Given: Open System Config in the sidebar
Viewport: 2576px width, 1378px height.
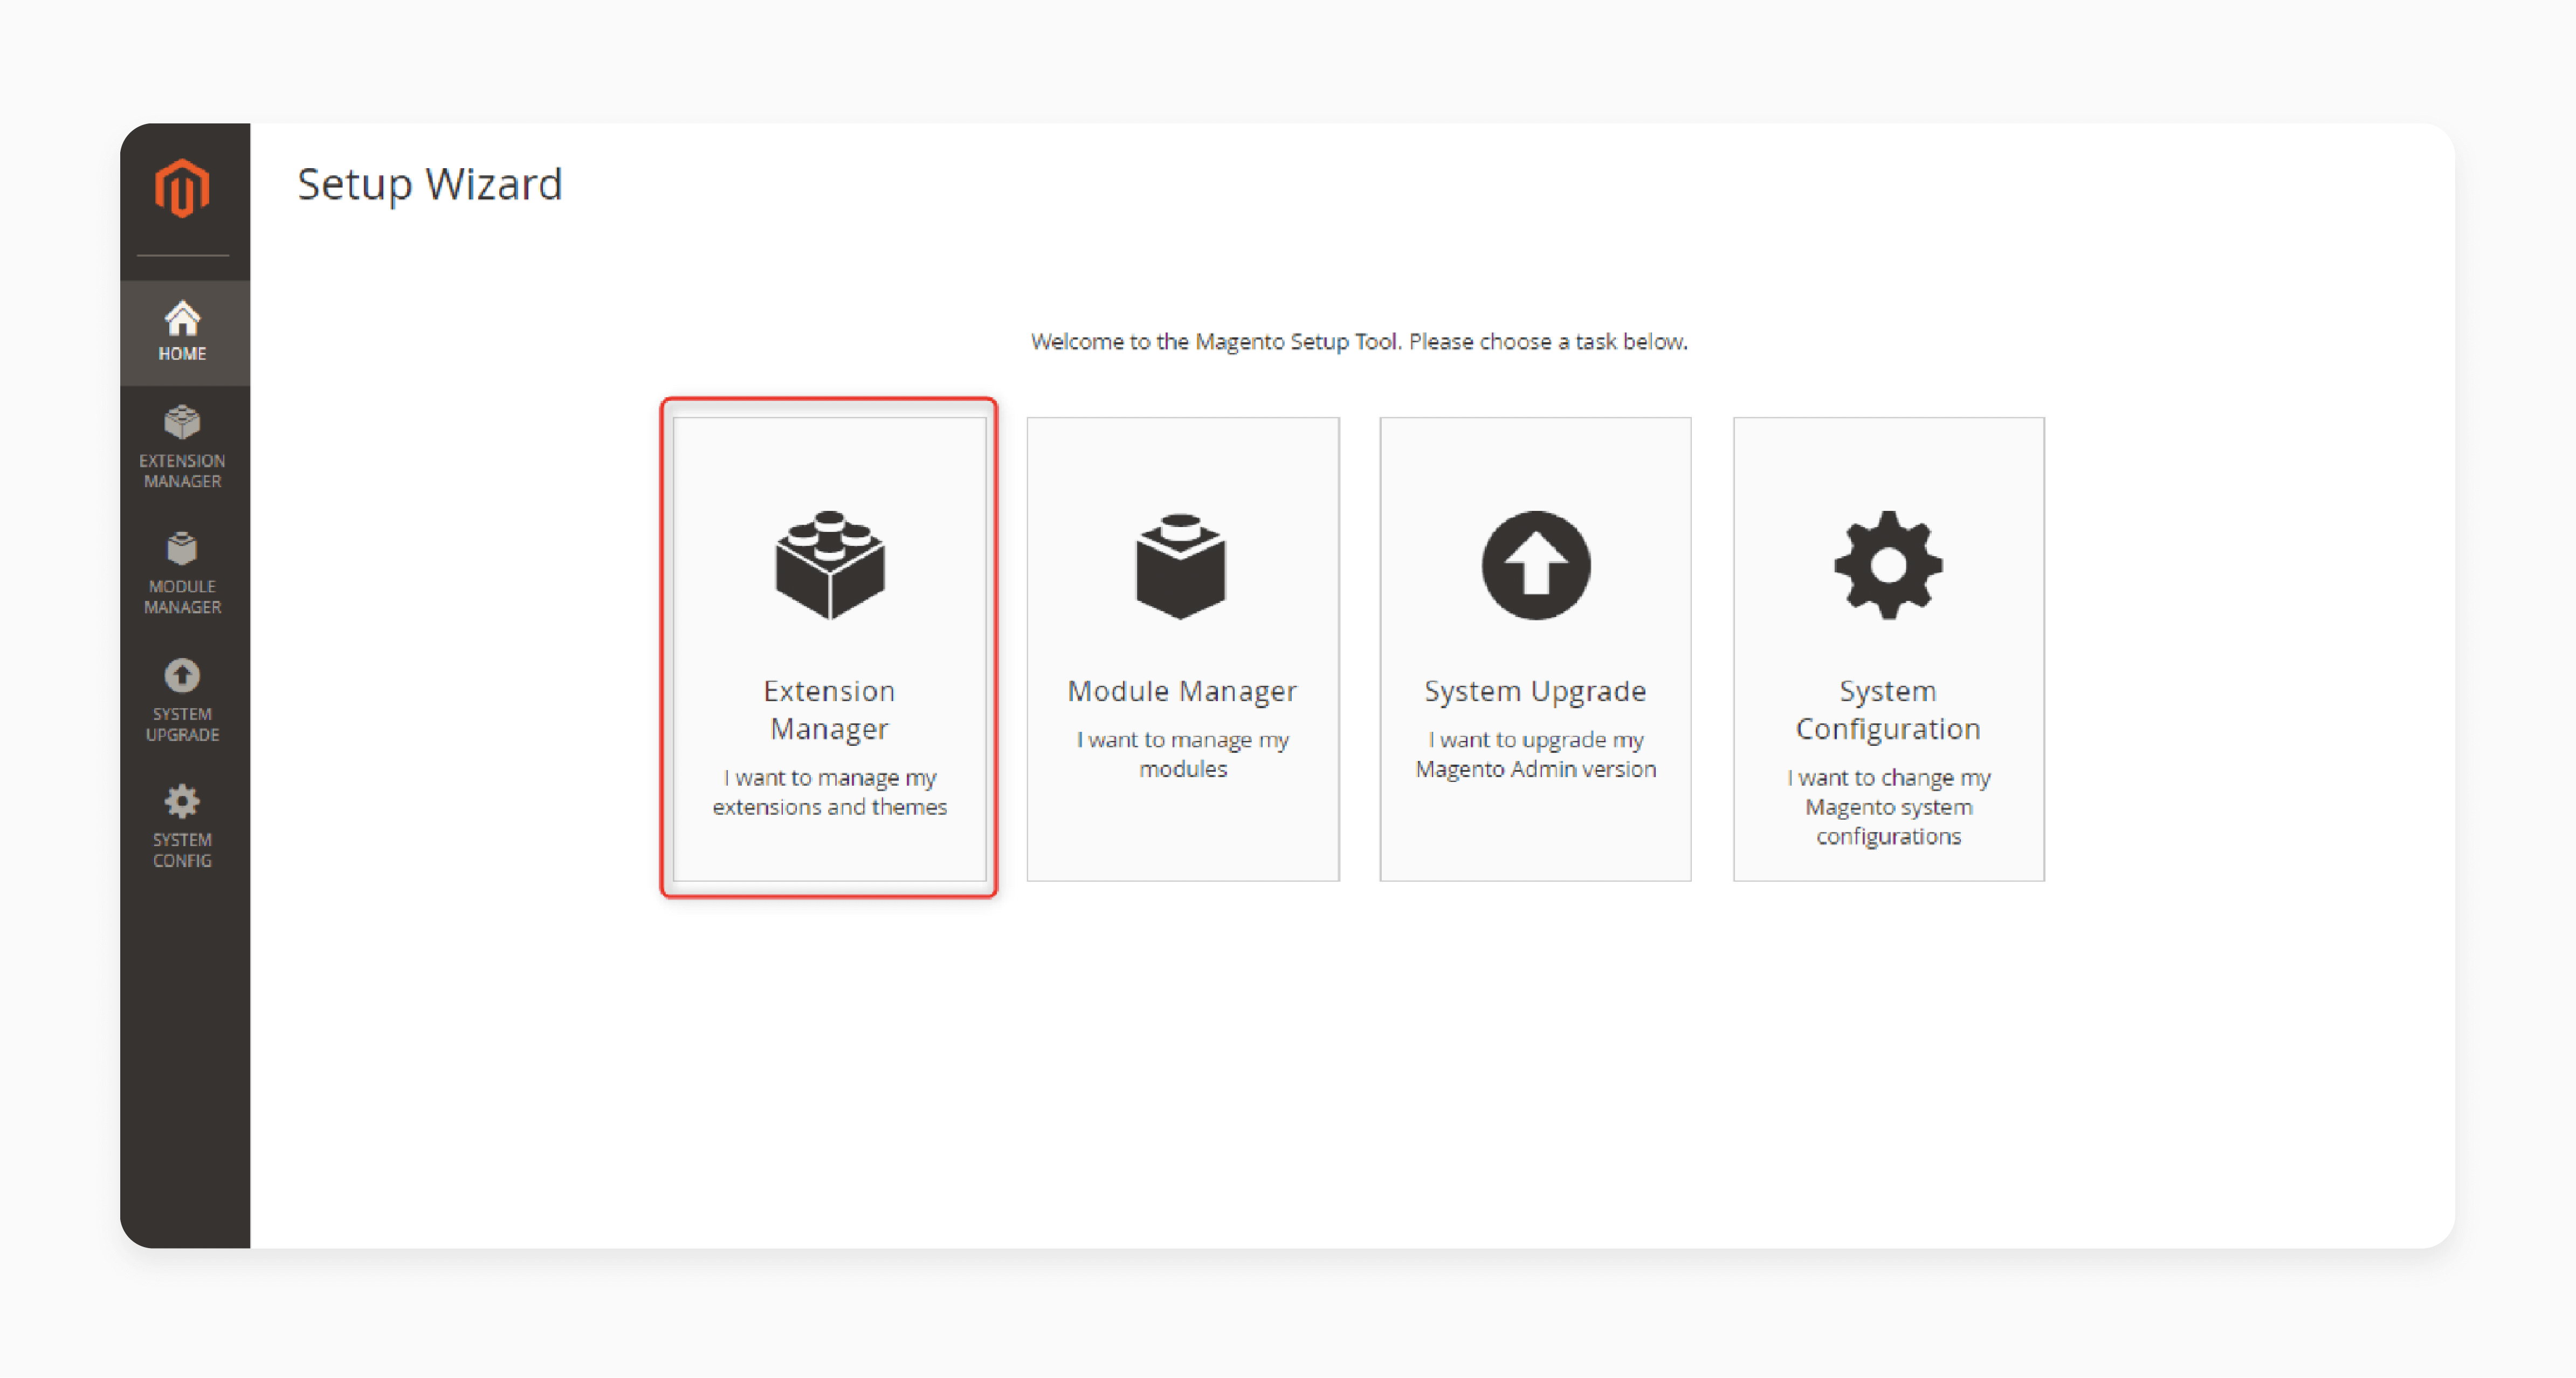Looking at the screenshot, I should pos(182,826).
